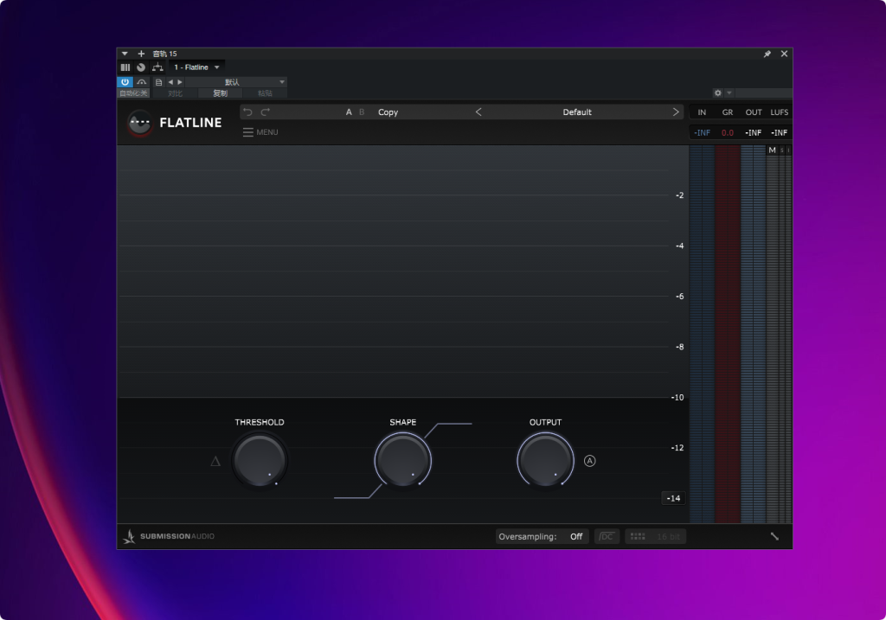Click the empty field beside the gear arrow

click(x=763, y=93)
